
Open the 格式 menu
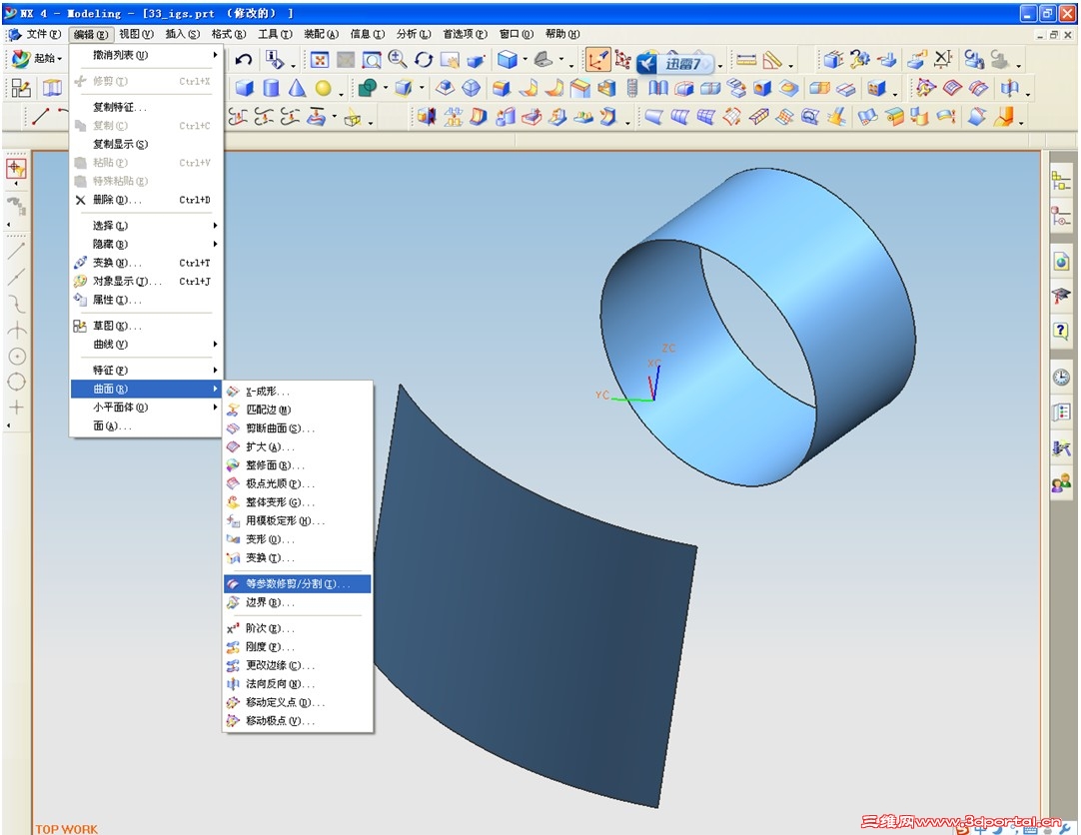[228, 34]
